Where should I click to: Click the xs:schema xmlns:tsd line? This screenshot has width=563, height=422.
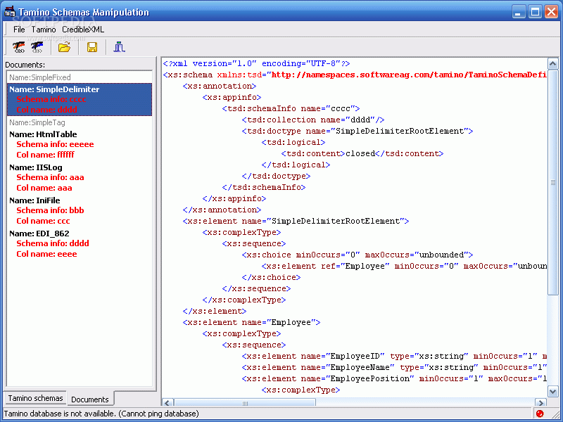pyautogui.click(x=355, y=75)
